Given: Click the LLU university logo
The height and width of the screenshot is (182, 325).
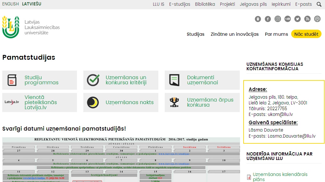Looking at the screenshot, I should click(x=11, y=27).
